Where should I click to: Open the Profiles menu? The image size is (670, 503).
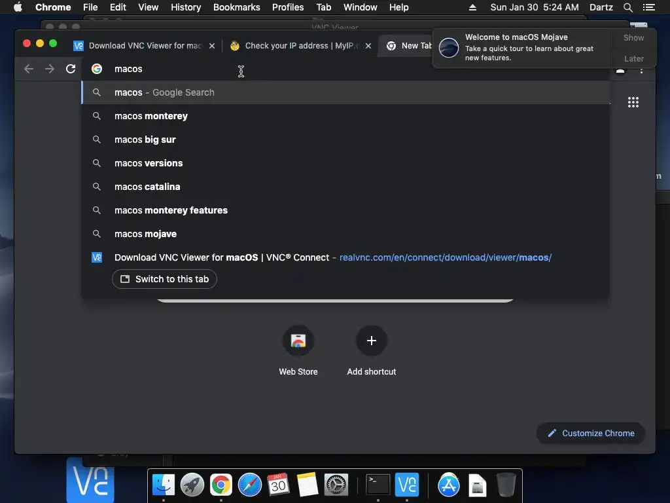click(x=288, y=7)
